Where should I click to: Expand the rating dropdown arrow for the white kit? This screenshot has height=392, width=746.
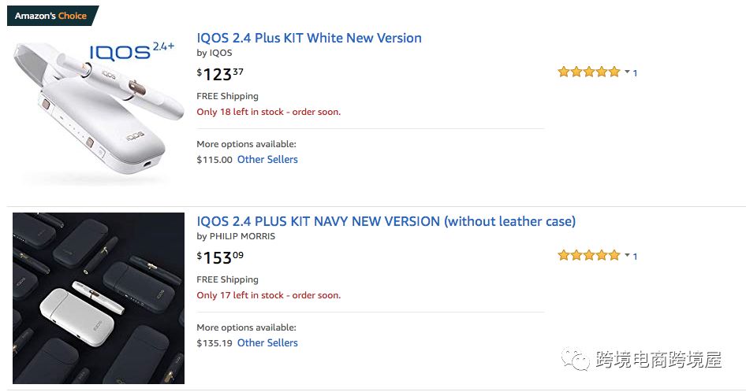click(x=627, y=72)
